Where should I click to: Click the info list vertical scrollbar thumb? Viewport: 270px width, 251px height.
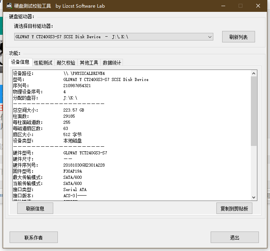tap(254, 111)
